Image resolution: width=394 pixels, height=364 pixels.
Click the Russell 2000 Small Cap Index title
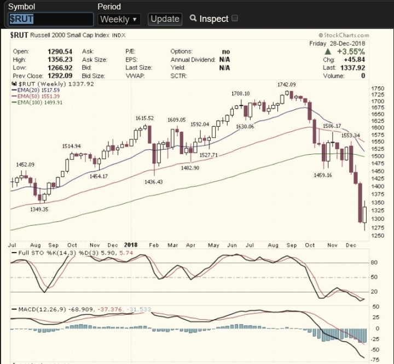coord(69,35)
